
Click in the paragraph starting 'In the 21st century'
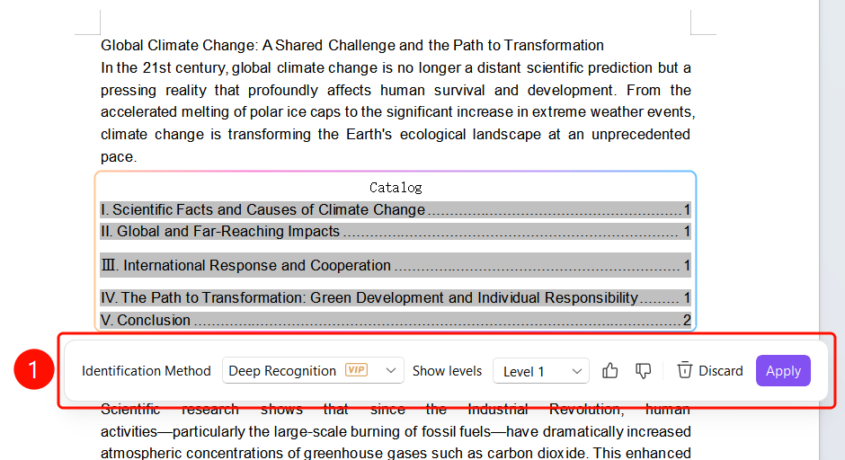click(396, 112)
